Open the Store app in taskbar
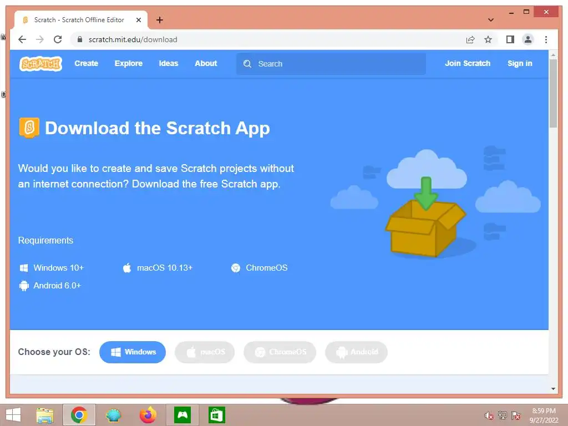Viewport: 568px width, 426px height. pos(217,415)
